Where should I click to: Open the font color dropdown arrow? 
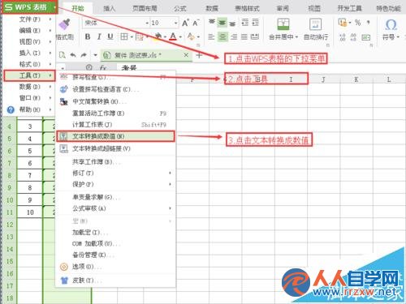tap(180, 37)
